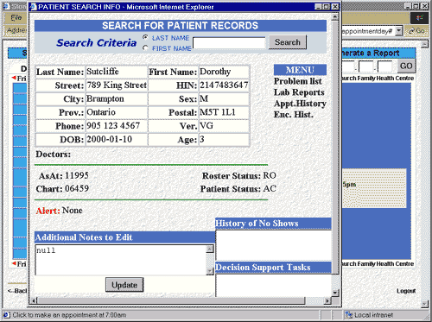Click the AsAt value 11995

pyautogui.click(x=76, y=175)
